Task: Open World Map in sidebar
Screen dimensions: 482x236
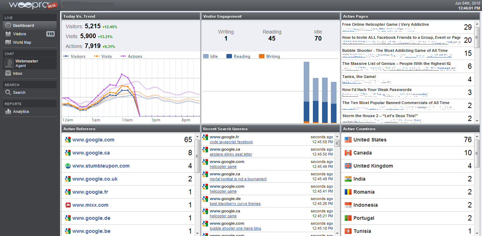Action: (30, 42)
